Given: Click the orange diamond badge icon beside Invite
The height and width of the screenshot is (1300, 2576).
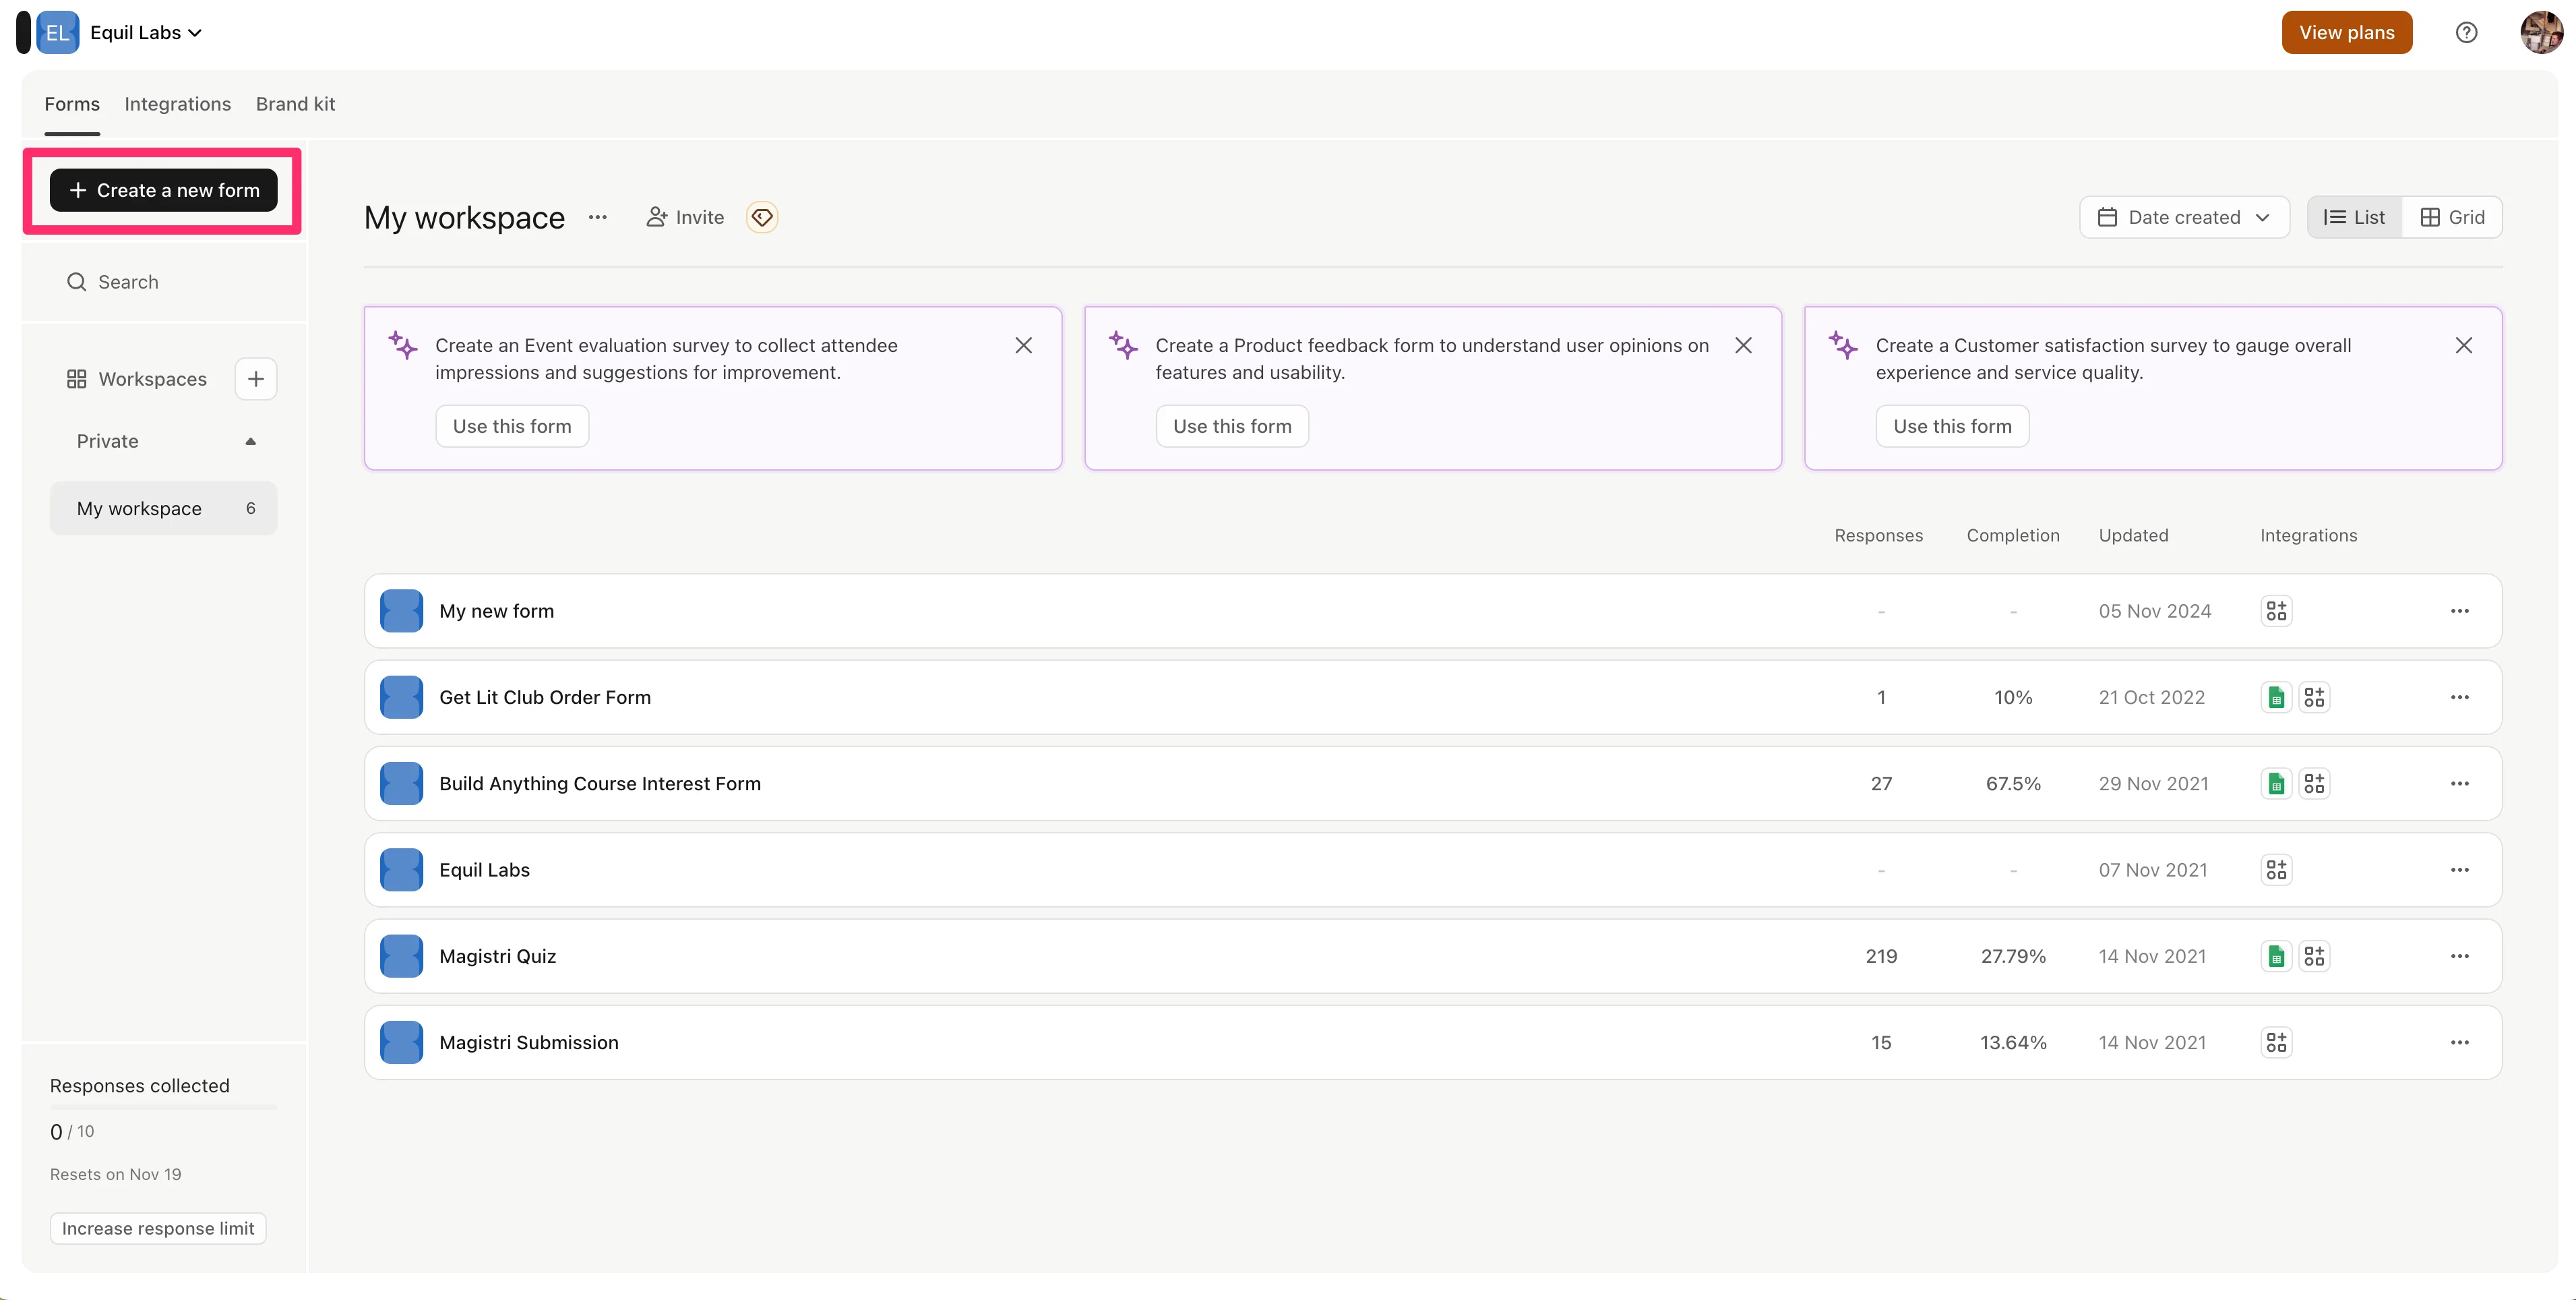Looking at the screenshot, I should tap(762, 217).
